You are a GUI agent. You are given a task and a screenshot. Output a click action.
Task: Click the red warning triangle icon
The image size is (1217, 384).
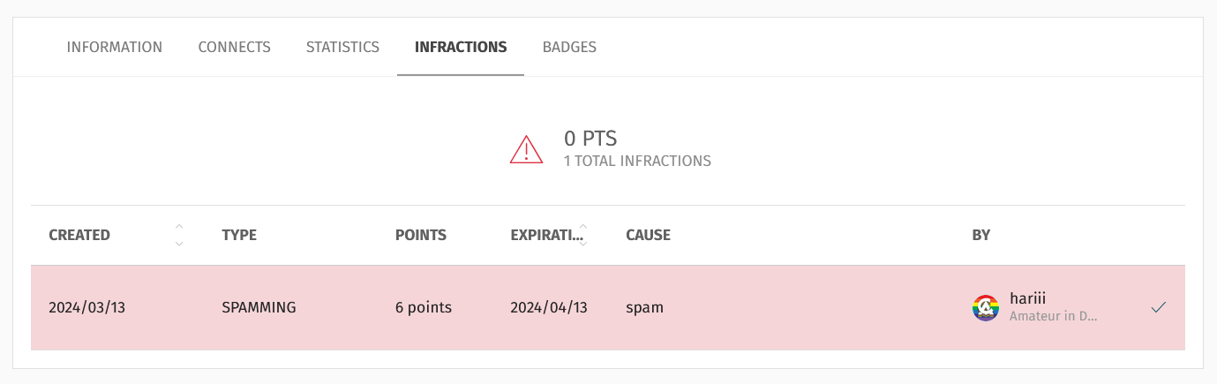[526, 149]
